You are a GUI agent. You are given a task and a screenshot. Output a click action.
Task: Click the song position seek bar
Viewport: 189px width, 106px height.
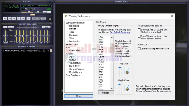point(27,15)
